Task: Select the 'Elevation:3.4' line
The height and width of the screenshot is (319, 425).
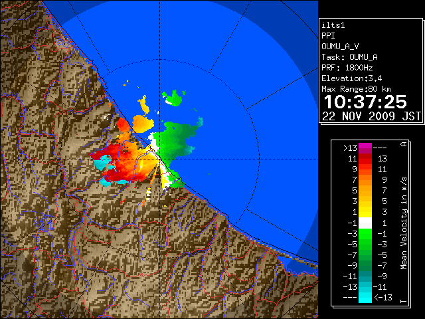Action: (x=352, y=78)
